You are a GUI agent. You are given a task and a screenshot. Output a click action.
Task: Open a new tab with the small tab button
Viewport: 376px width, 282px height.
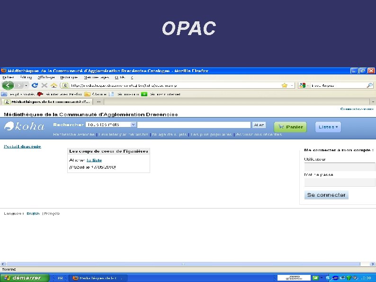click(x=98, y=102)
